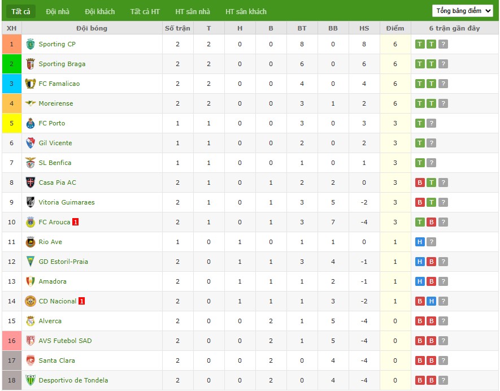
Task: Select the SL Benfica club logo
Action: point(31,163)
